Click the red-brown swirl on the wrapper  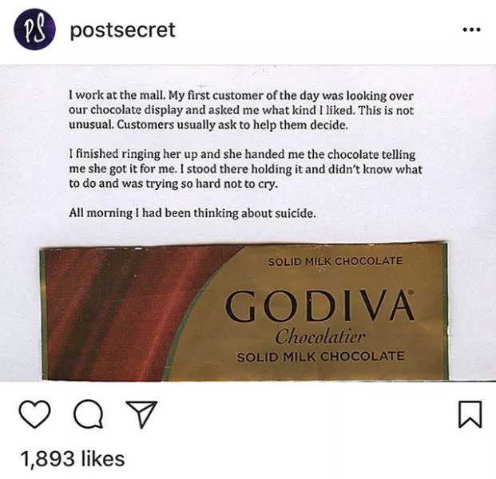120,311
